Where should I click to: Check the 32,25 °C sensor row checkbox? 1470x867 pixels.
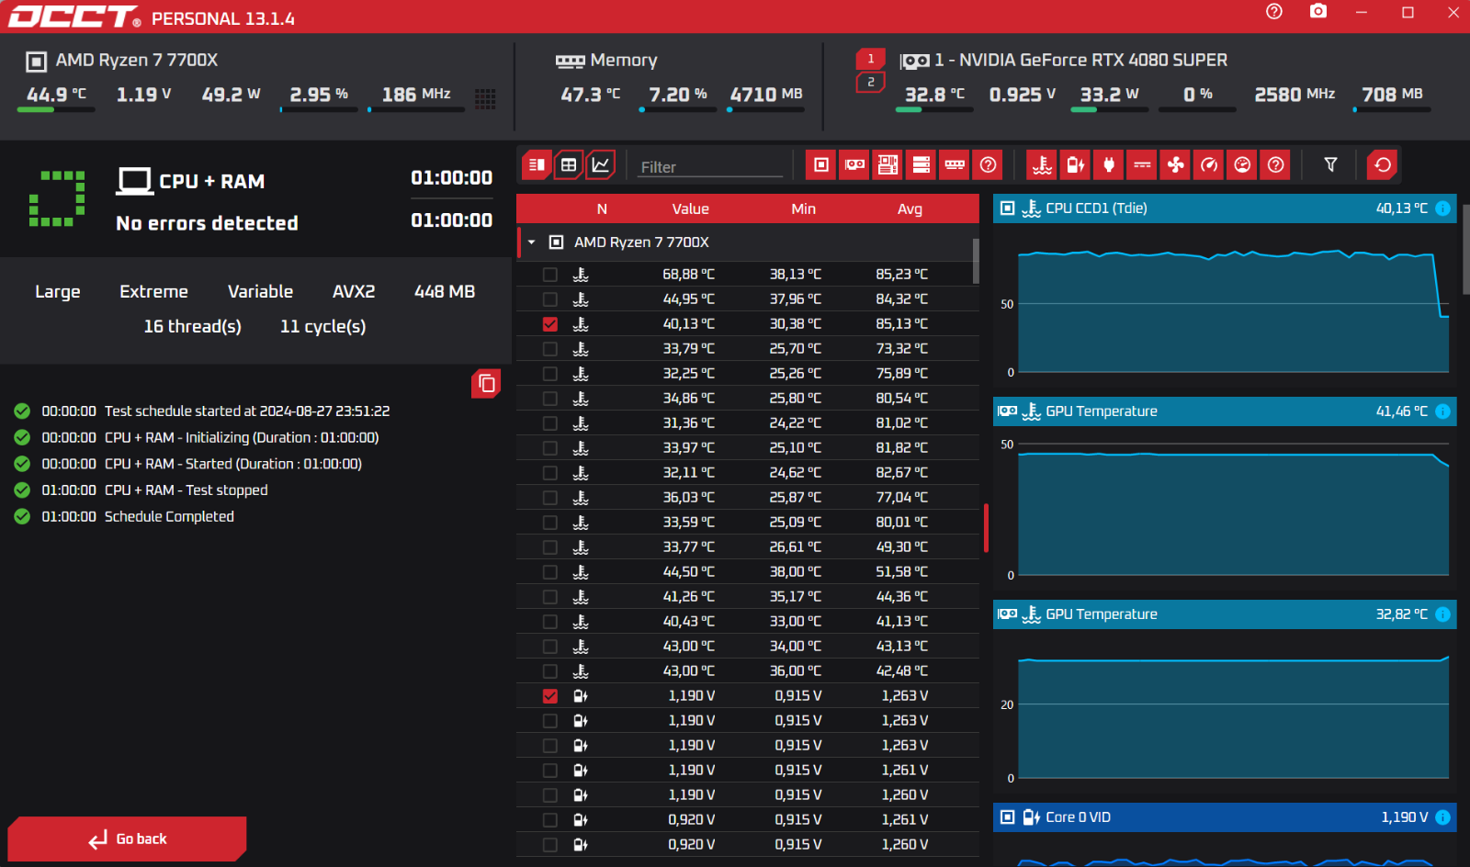(549, 374)
